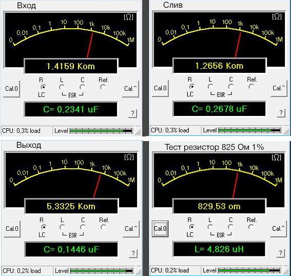Select Ref. radio in Вход panel
Viewport: 291px width, 276px height.
103,87
